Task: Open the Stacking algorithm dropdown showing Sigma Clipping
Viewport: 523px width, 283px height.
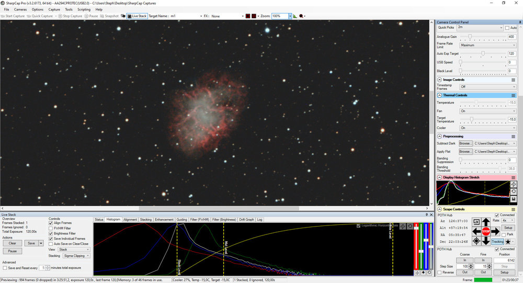Action: pos(76,257)
